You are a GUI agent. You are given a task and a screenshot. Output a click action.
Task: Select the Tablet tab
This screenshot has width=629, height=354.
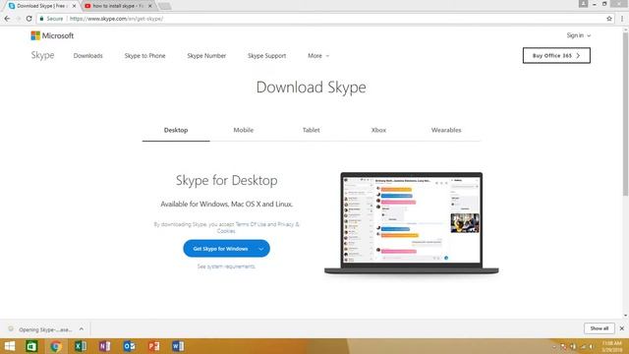click(x=311, y=130)
